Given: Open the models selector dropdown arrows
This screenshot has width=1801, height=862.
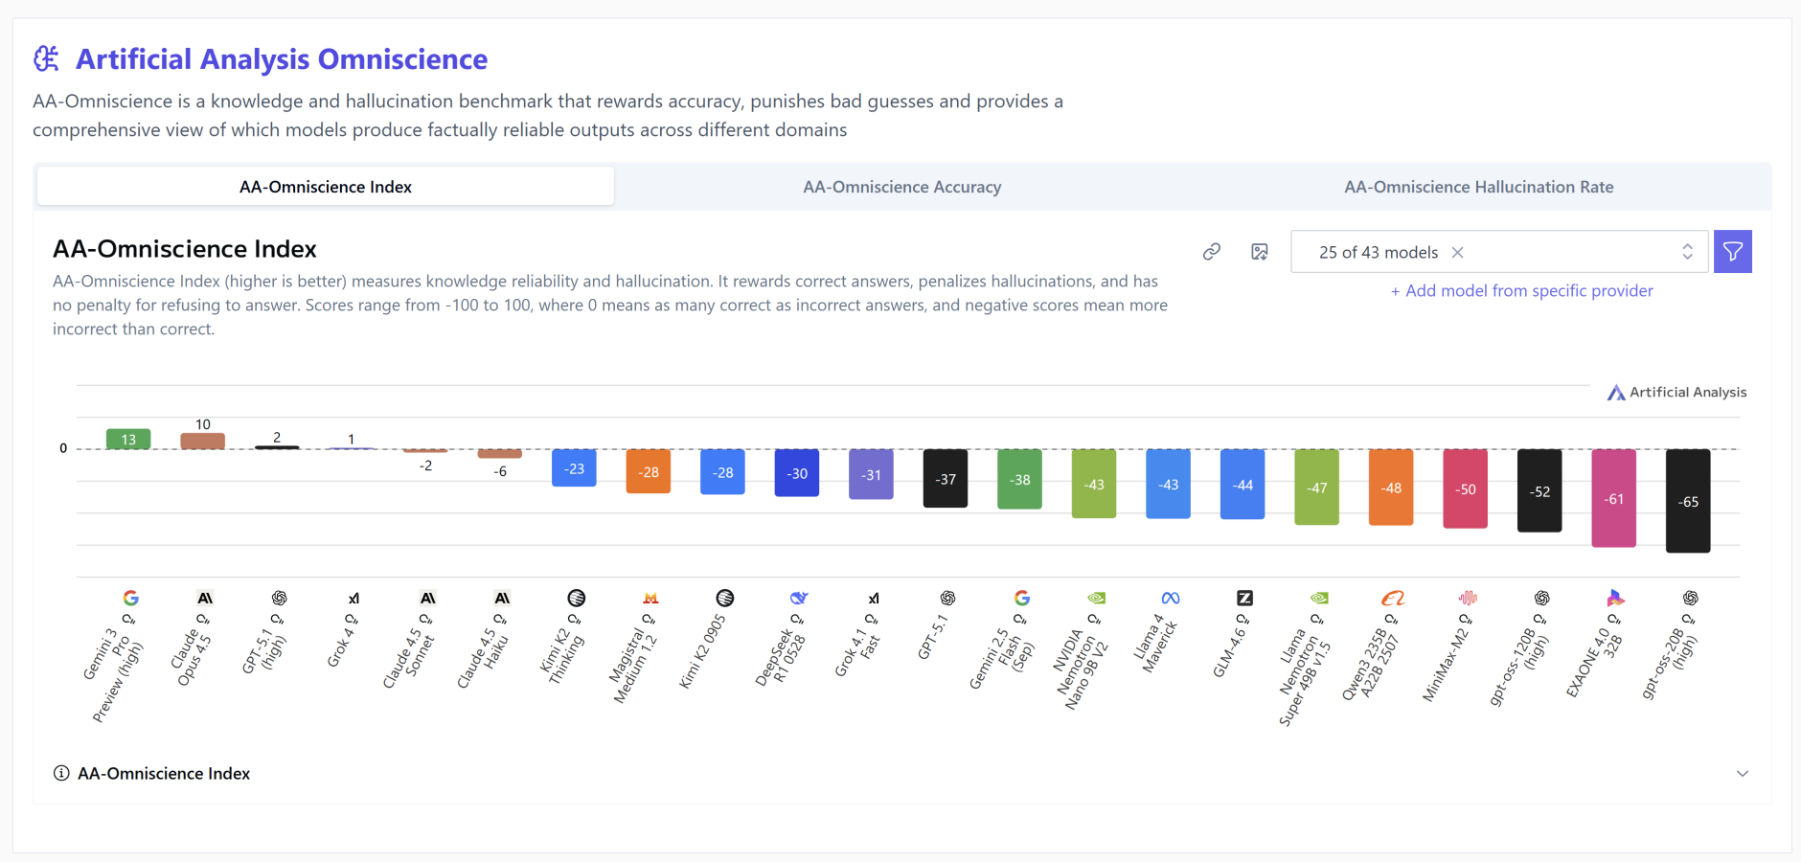Looking at the screenshot, I should 1687,252.
